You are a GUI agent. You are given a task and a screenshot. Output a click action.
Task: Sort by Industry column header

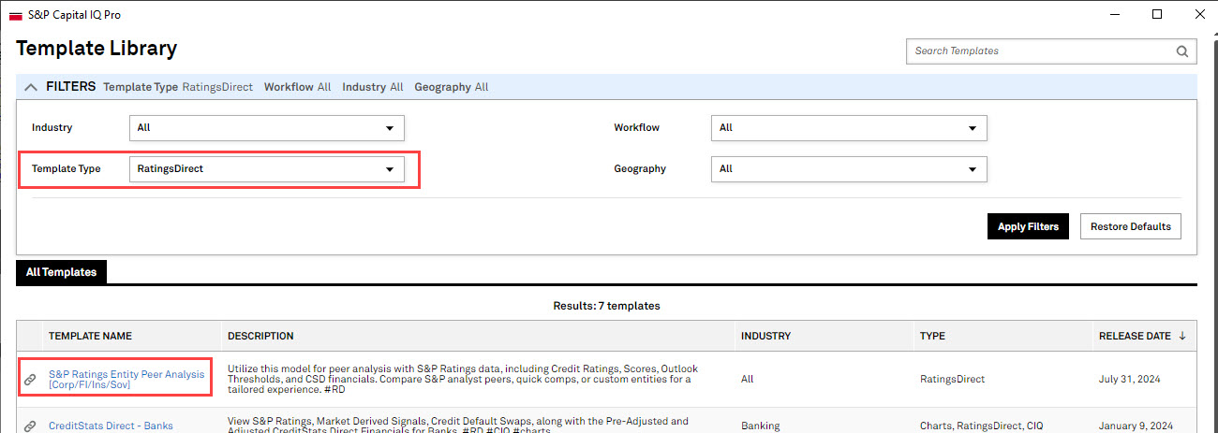pos(765,336)
